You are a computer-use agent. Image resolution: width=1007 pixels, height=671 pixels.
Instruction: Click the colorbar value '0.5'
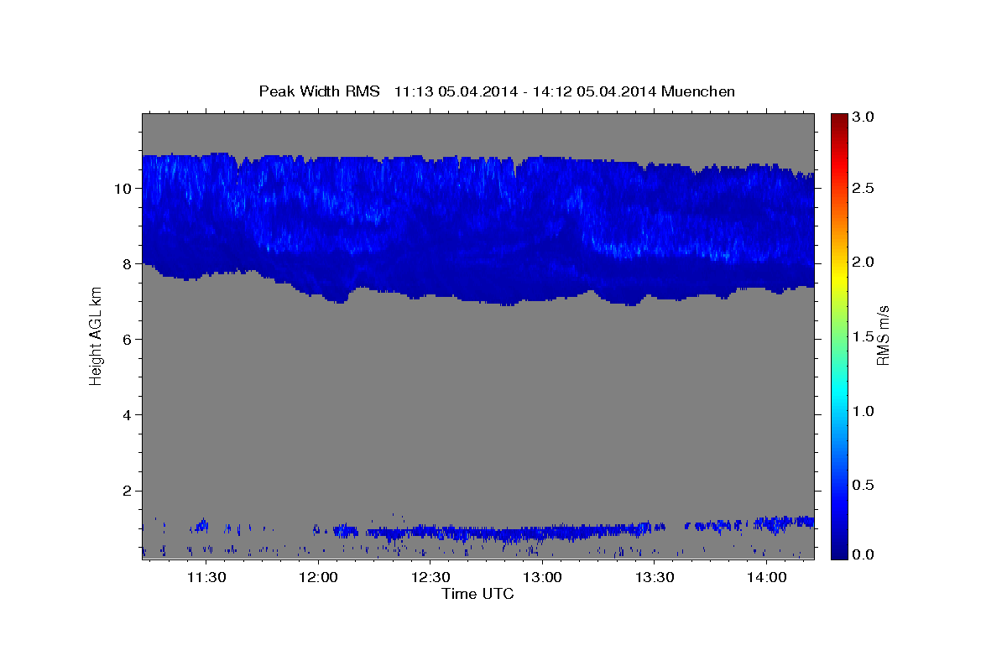point(863,485)
